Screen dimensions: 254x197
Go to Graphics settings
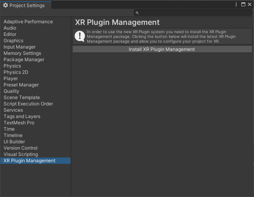(x=13, y=41)
